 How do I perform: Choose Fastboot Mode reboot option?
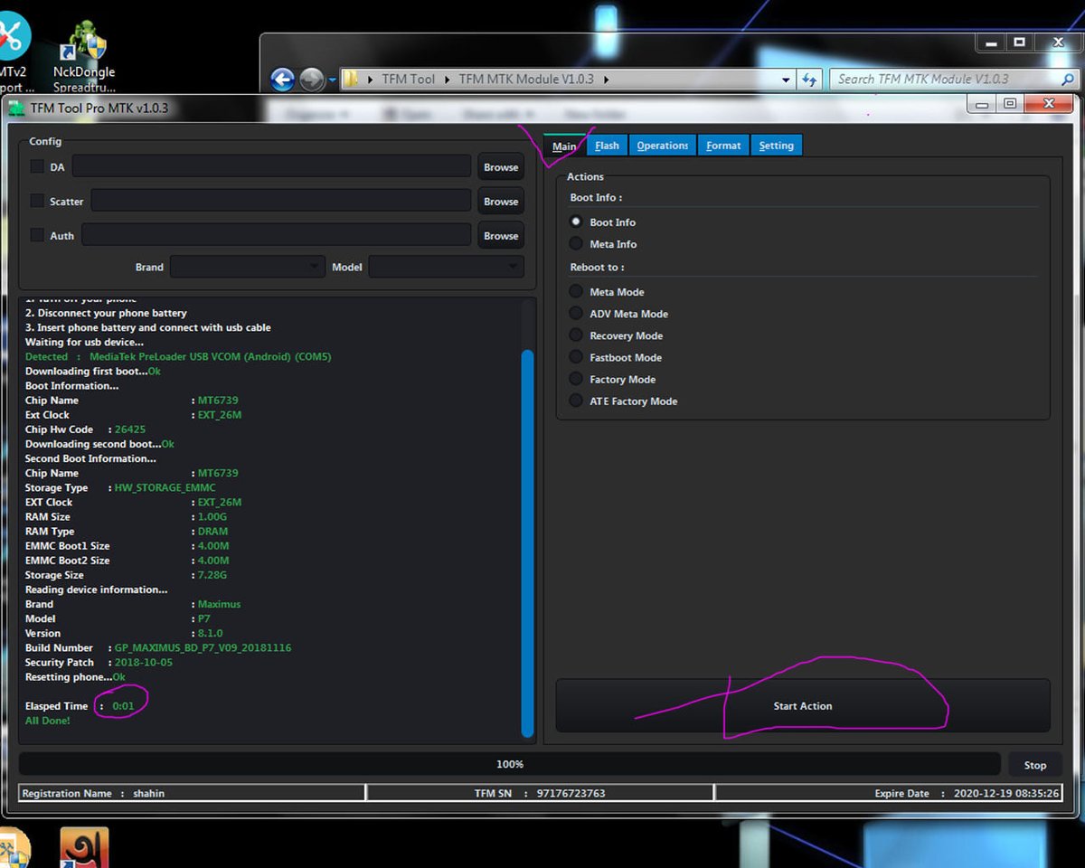pyautogui.click(x=576, y=357)
